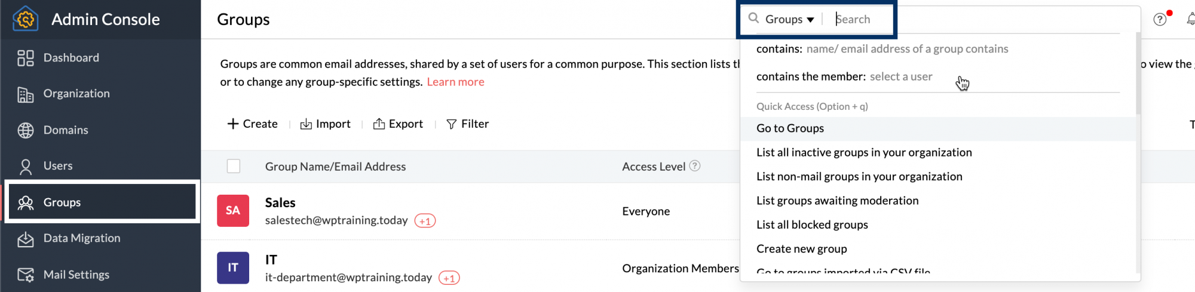Expand the Groups search scope dropdown

pos(789,19)
